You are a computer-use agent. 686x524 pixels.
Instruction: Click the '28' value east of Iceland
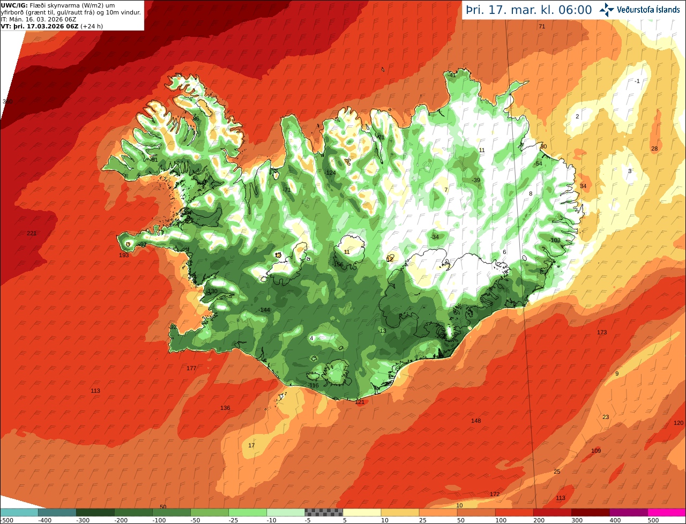[654, 148]
